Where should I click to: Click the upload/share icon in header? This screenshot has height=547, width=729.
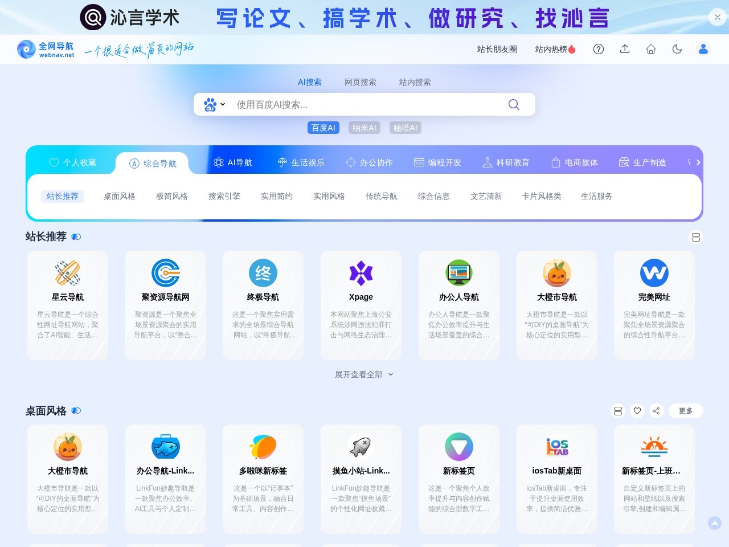click(x=625, y=49)
